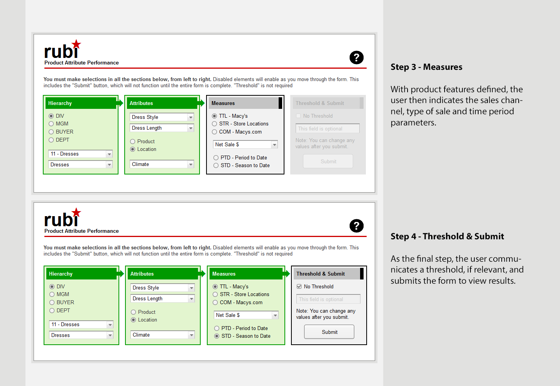This screenshot has height=386, width=560.
Task: Open help icon in the Step 3 form
Action: click(x=357, y=58)
